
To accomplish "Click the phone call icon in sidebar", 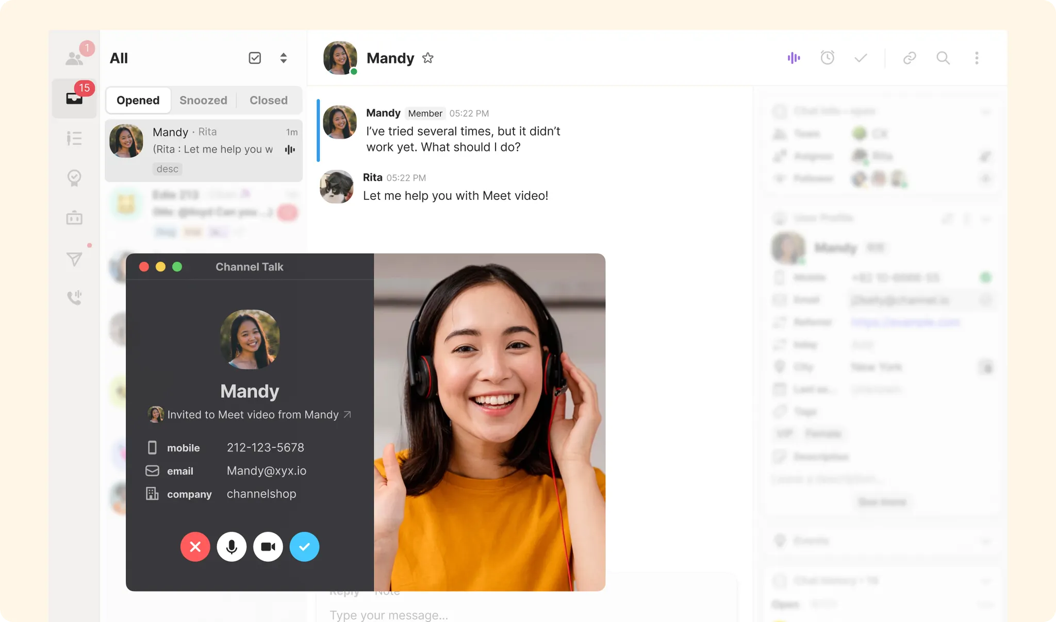I will [x=74, y=297].
